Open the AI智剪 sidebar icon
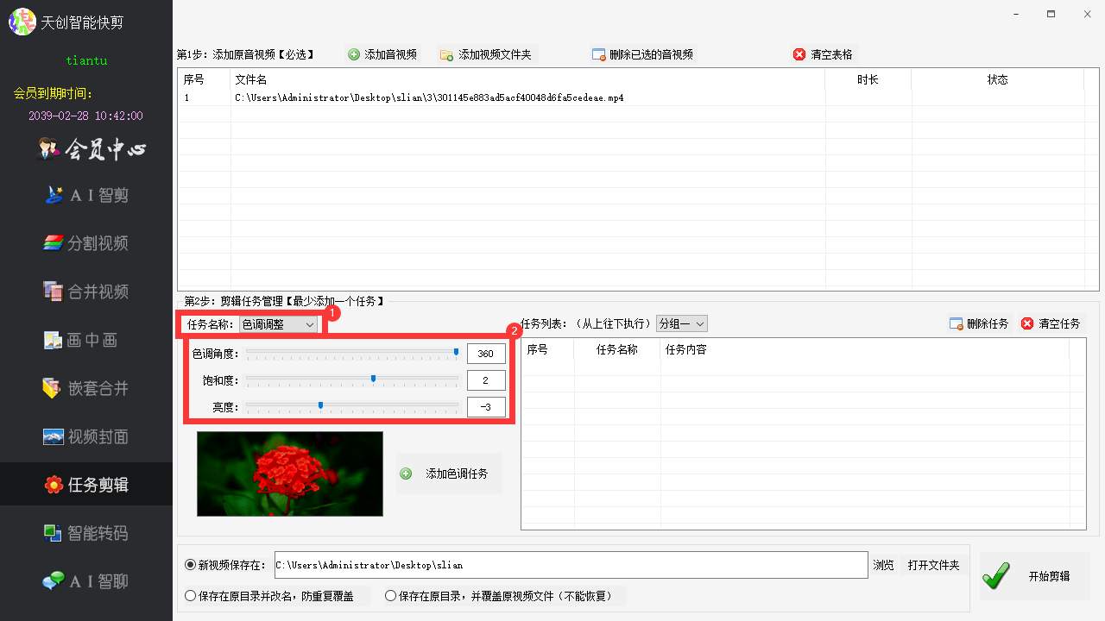Image resolution: width=1105 pixels, height=621 pixels. [54, 195]
